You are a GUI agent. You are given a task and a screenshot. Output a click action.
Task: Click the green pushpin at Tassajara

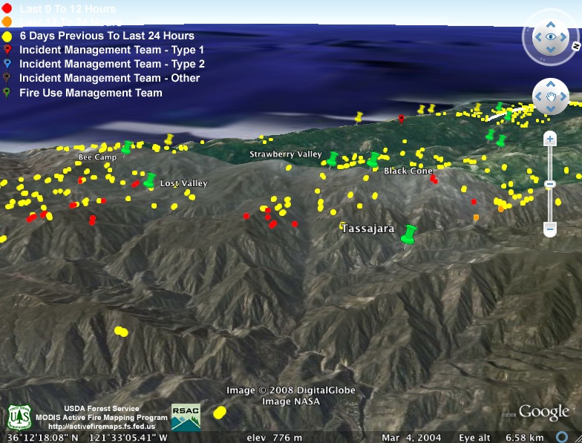[x=408, y=234]
